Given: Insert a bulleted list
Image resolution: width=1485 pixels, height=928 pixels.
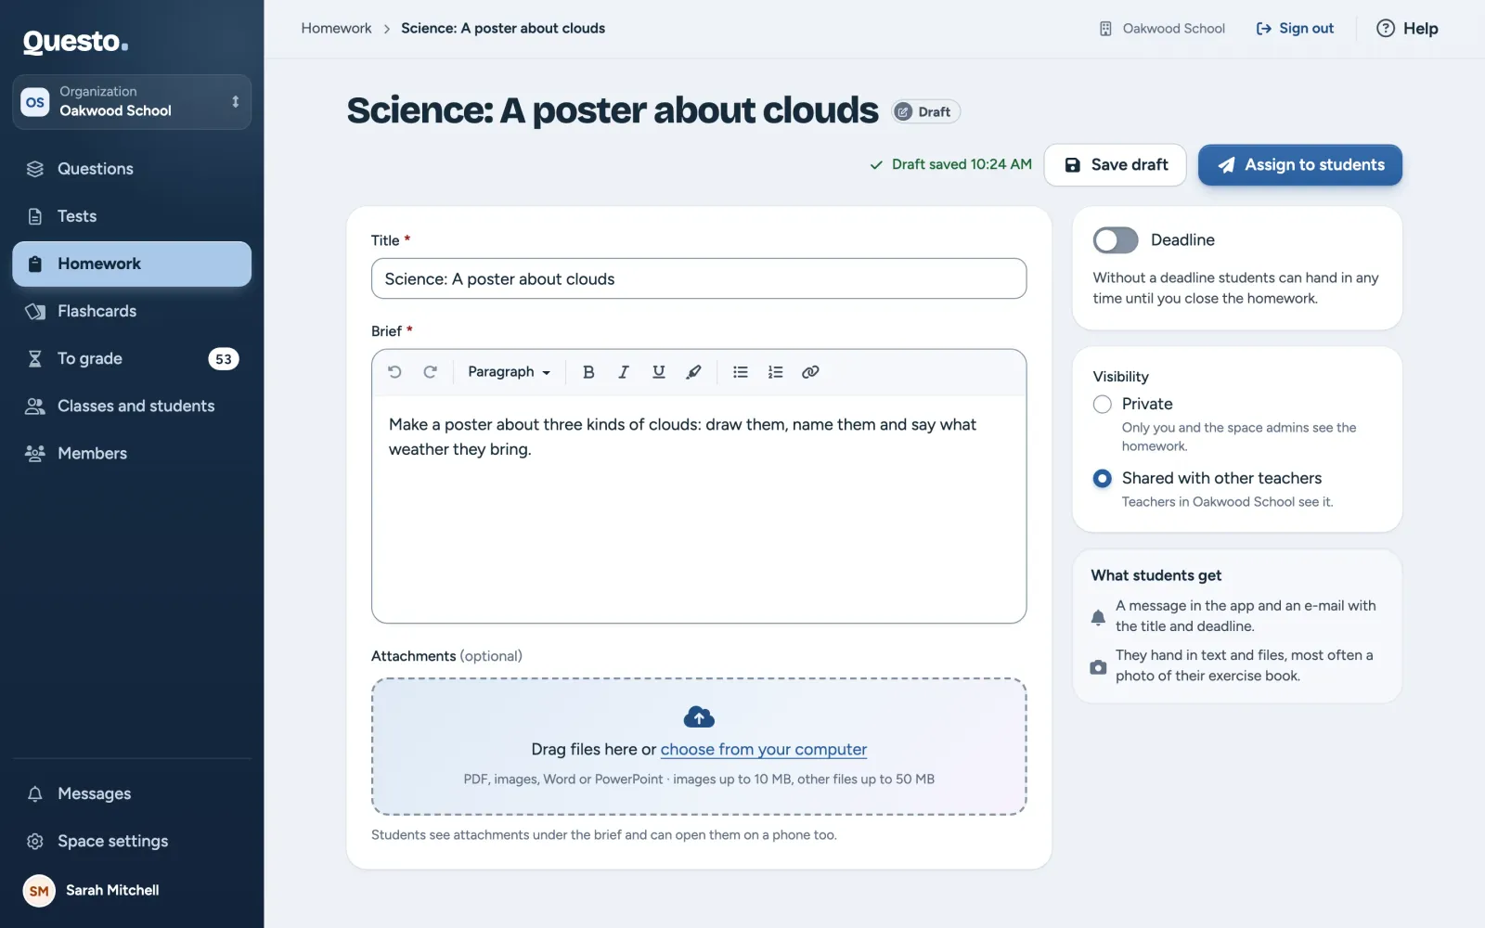Looking at the screenshot, I should pos(741,372).
